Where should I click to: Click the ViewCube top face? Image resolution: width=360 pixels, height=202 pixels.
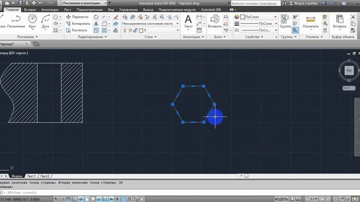pos(349,70)
